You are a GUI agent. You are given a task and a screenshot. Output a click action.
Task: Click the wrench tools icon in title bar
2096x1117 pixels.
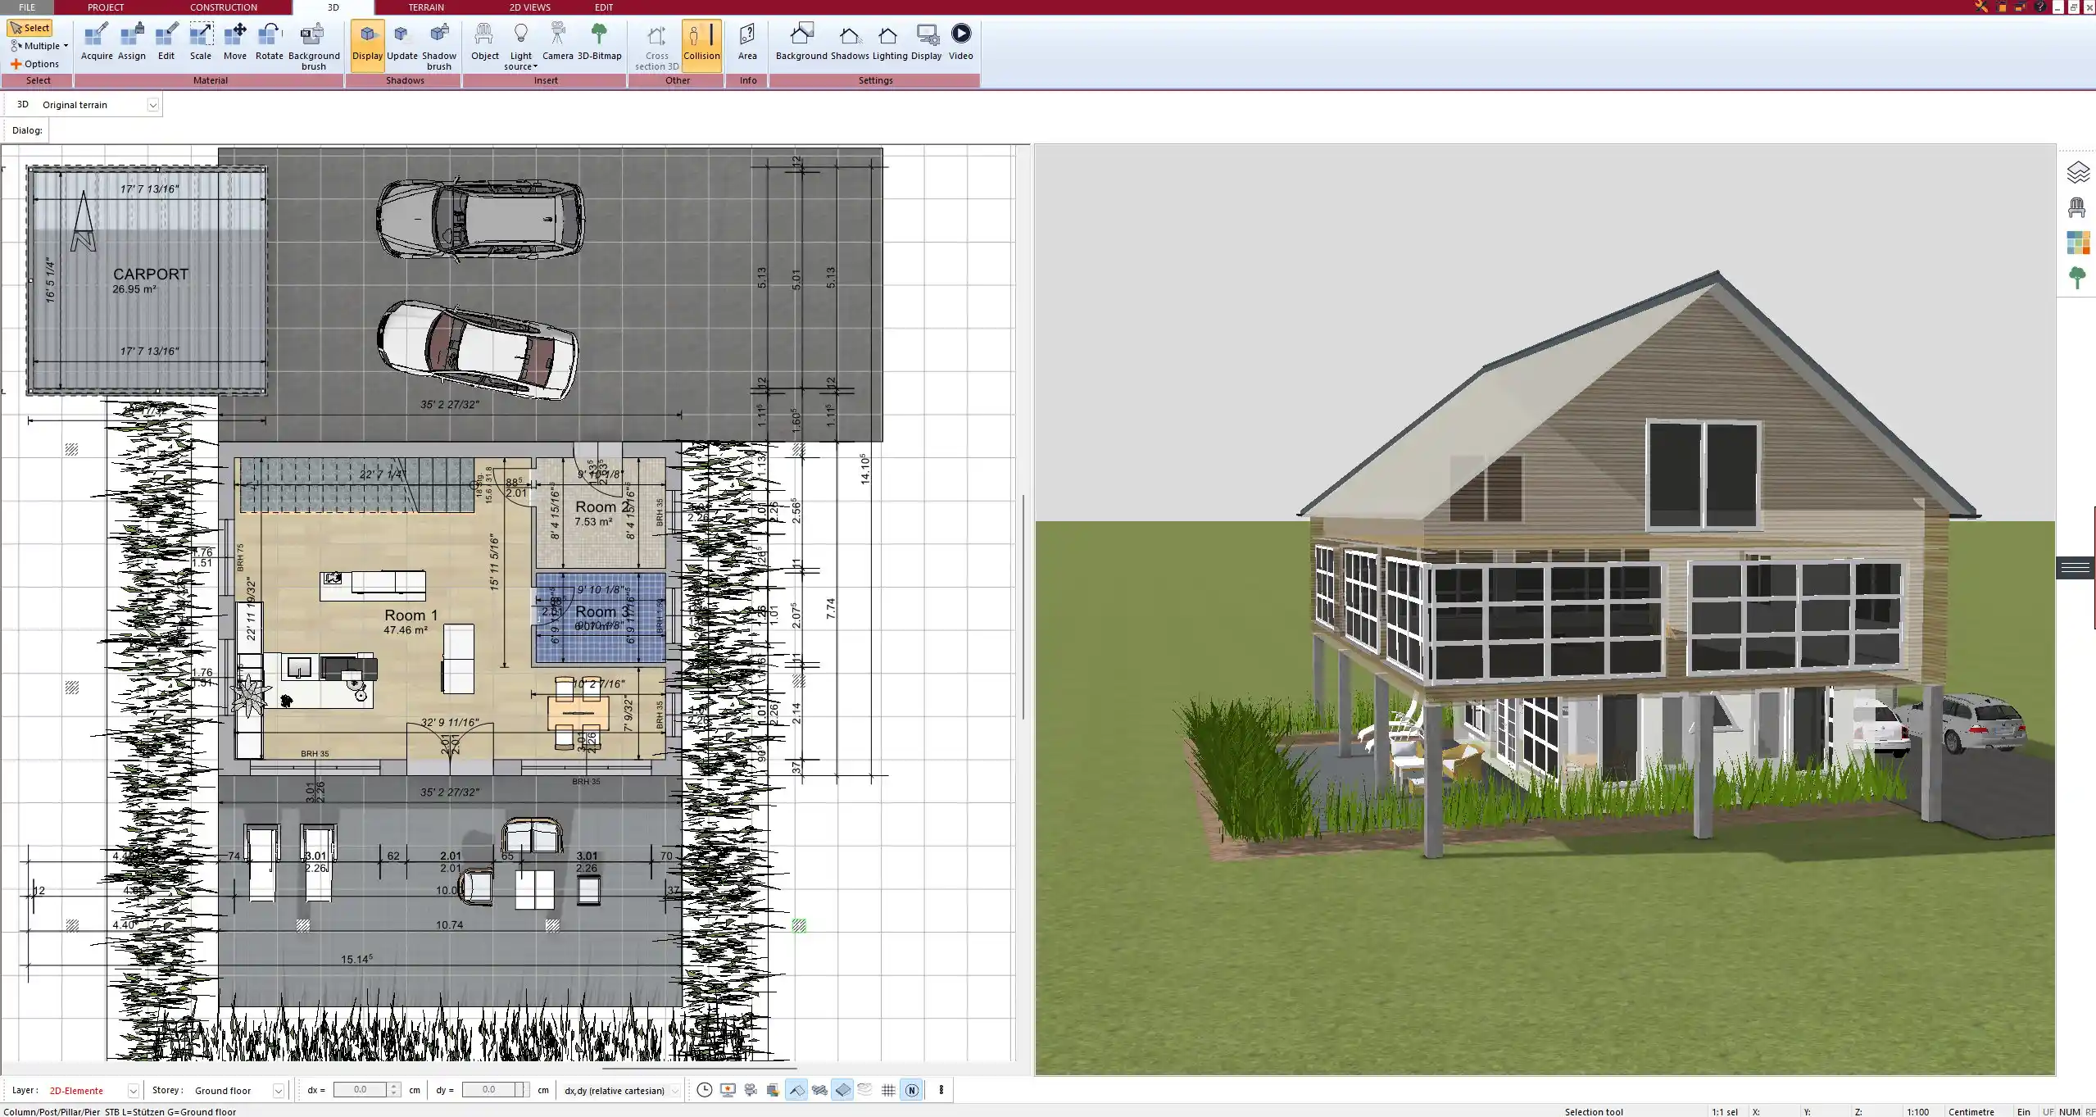[x=1981, y=7]
